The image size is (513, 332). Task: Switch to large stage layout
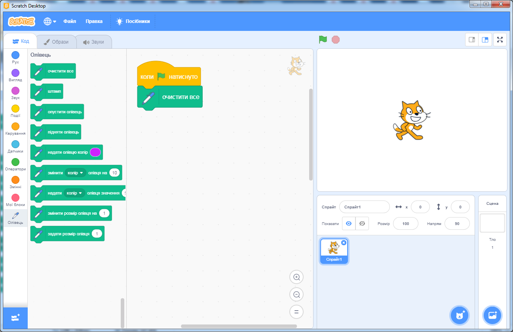coord(485,40)
